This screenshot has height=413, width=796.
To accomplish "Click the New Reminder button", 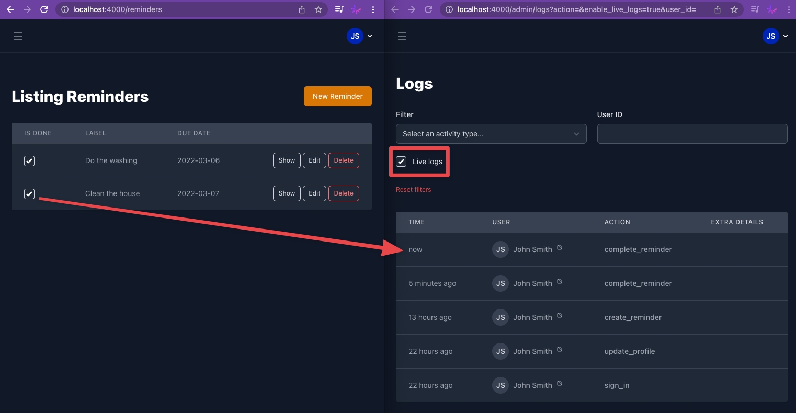I will coord(337,96).
